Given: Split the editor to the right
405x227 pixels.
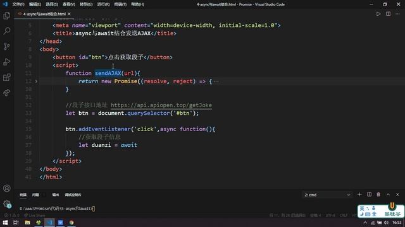Looking at the screenshot, I should pos(388,14).
